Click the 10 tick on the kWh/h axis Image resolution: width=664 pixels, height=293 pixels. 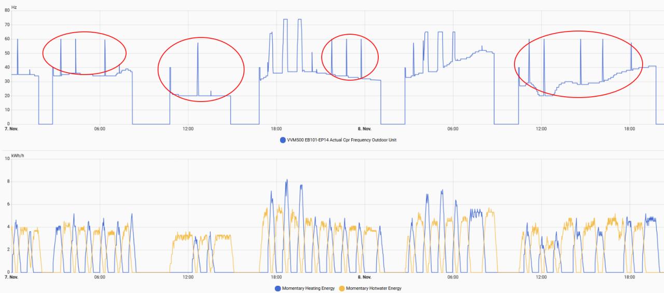[7, 158]
